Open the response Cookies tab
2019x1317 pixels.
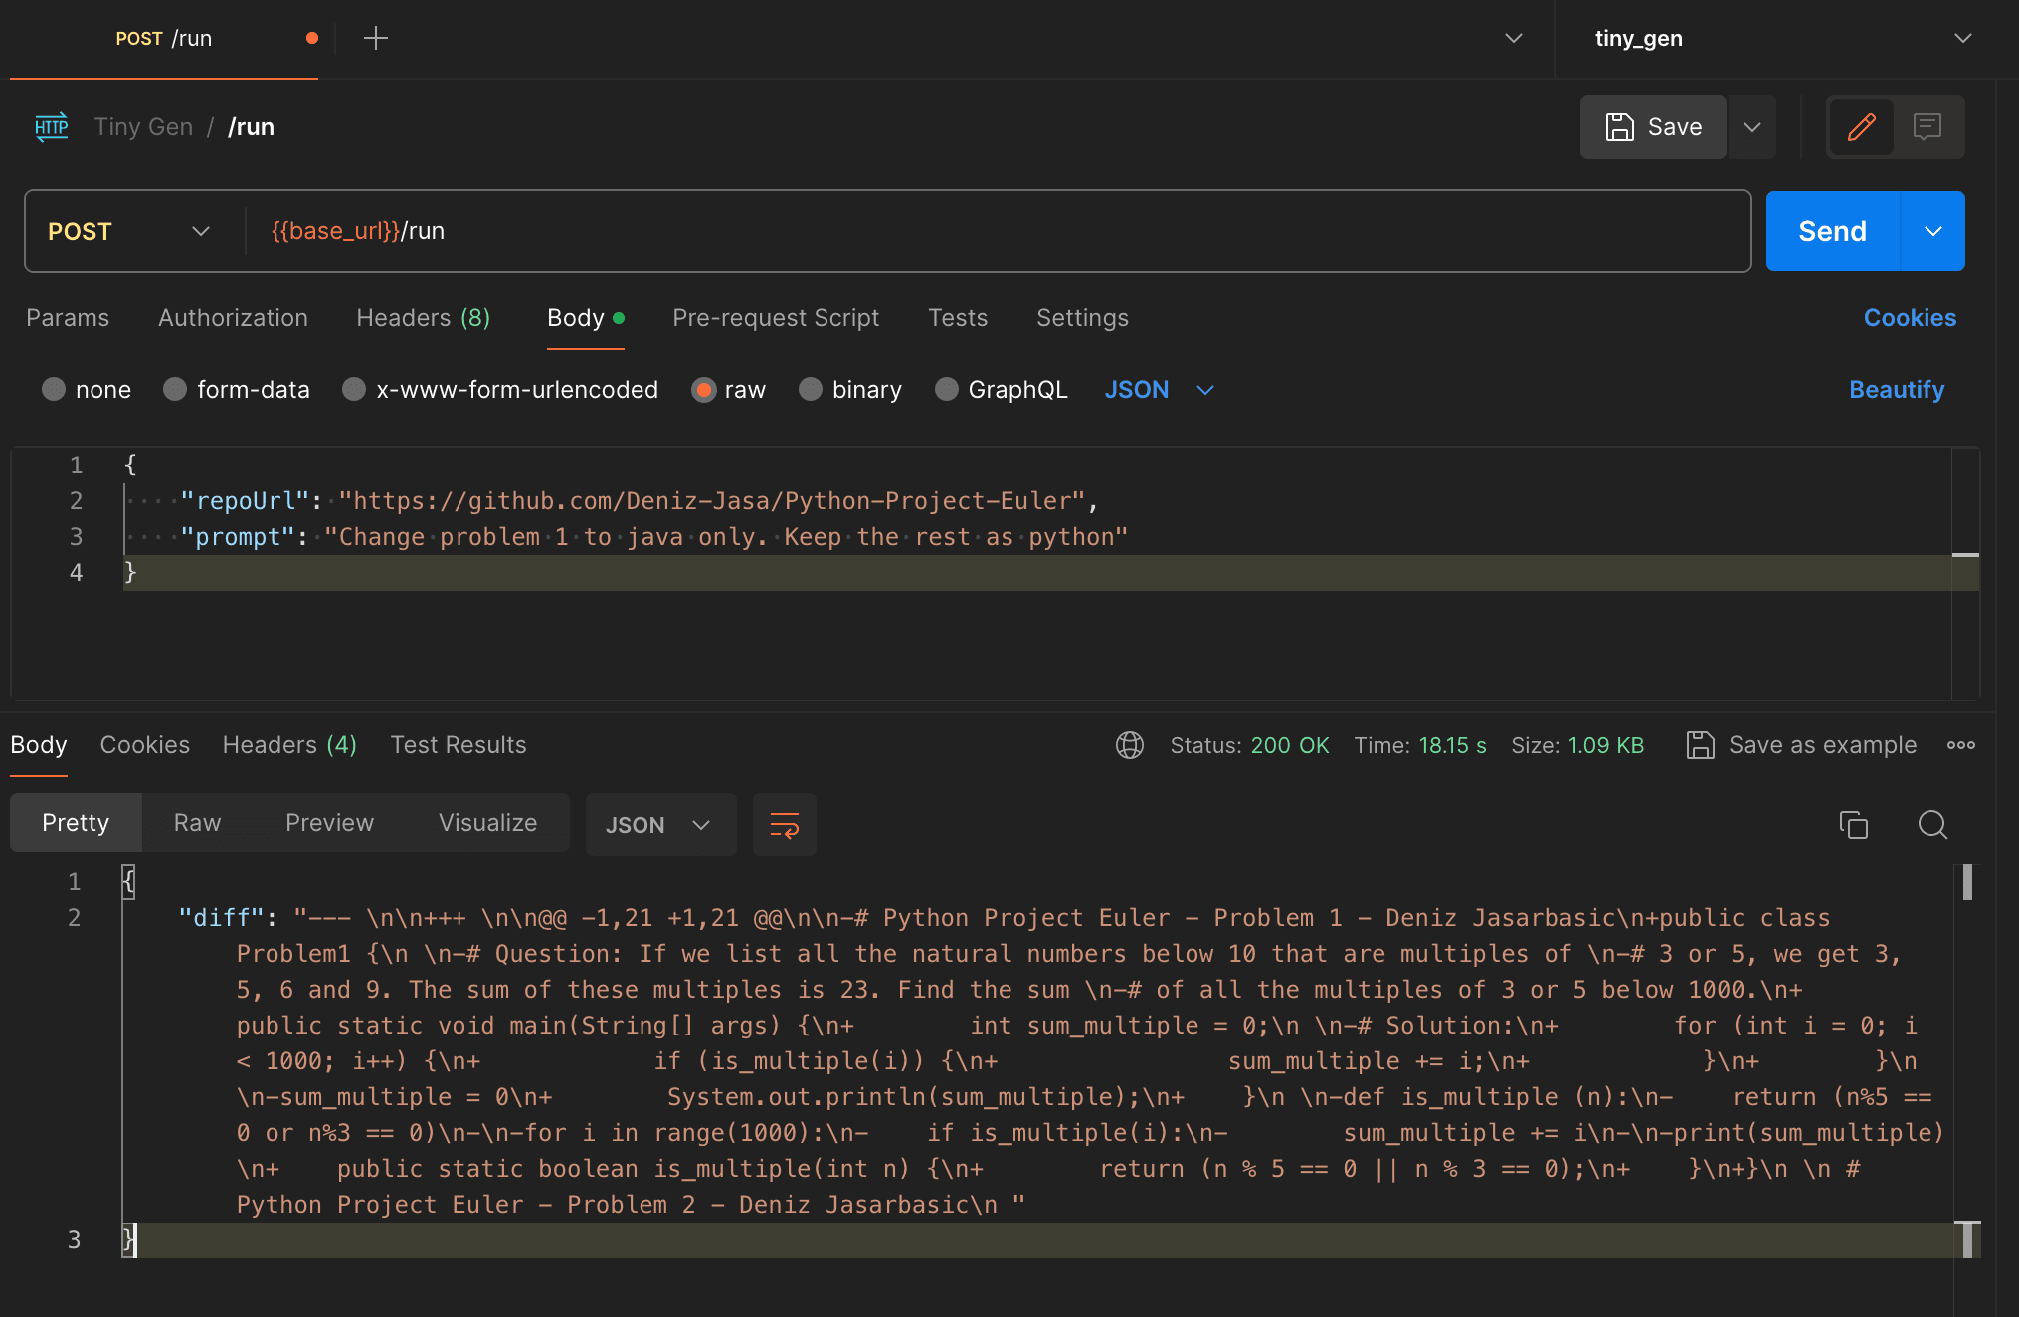[144, 745]
